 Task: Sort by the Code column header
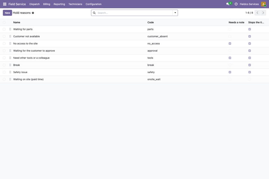tap(150, 22)
